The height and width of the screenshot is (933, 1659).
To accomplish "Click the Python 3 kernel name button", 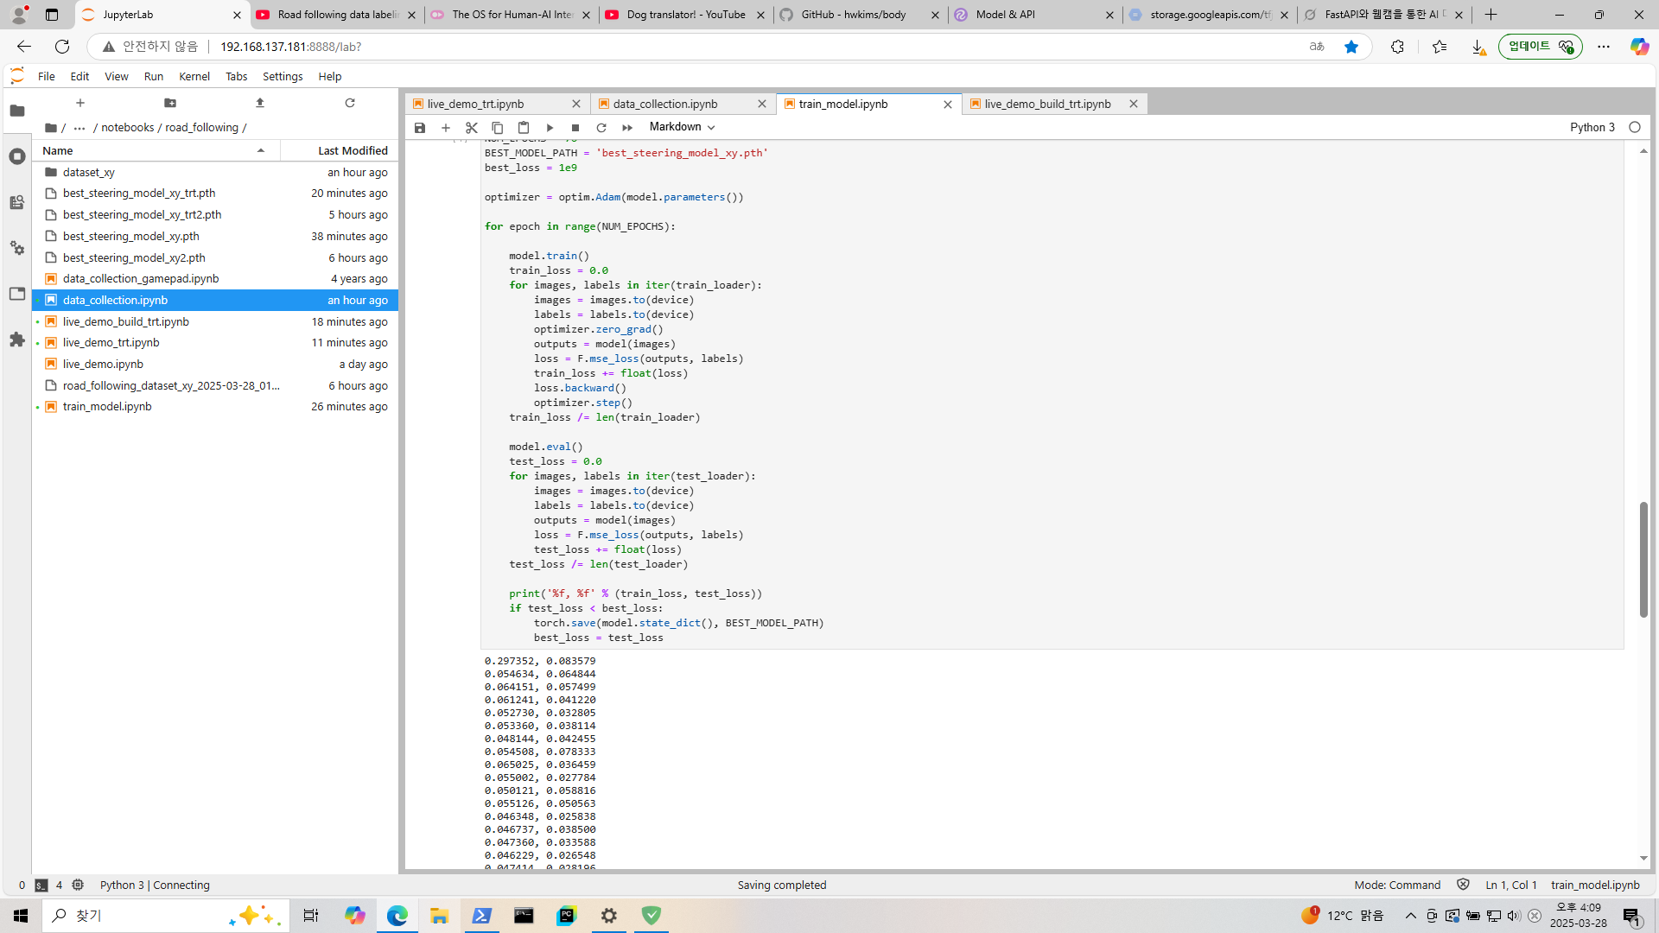I will [1592, 127].
